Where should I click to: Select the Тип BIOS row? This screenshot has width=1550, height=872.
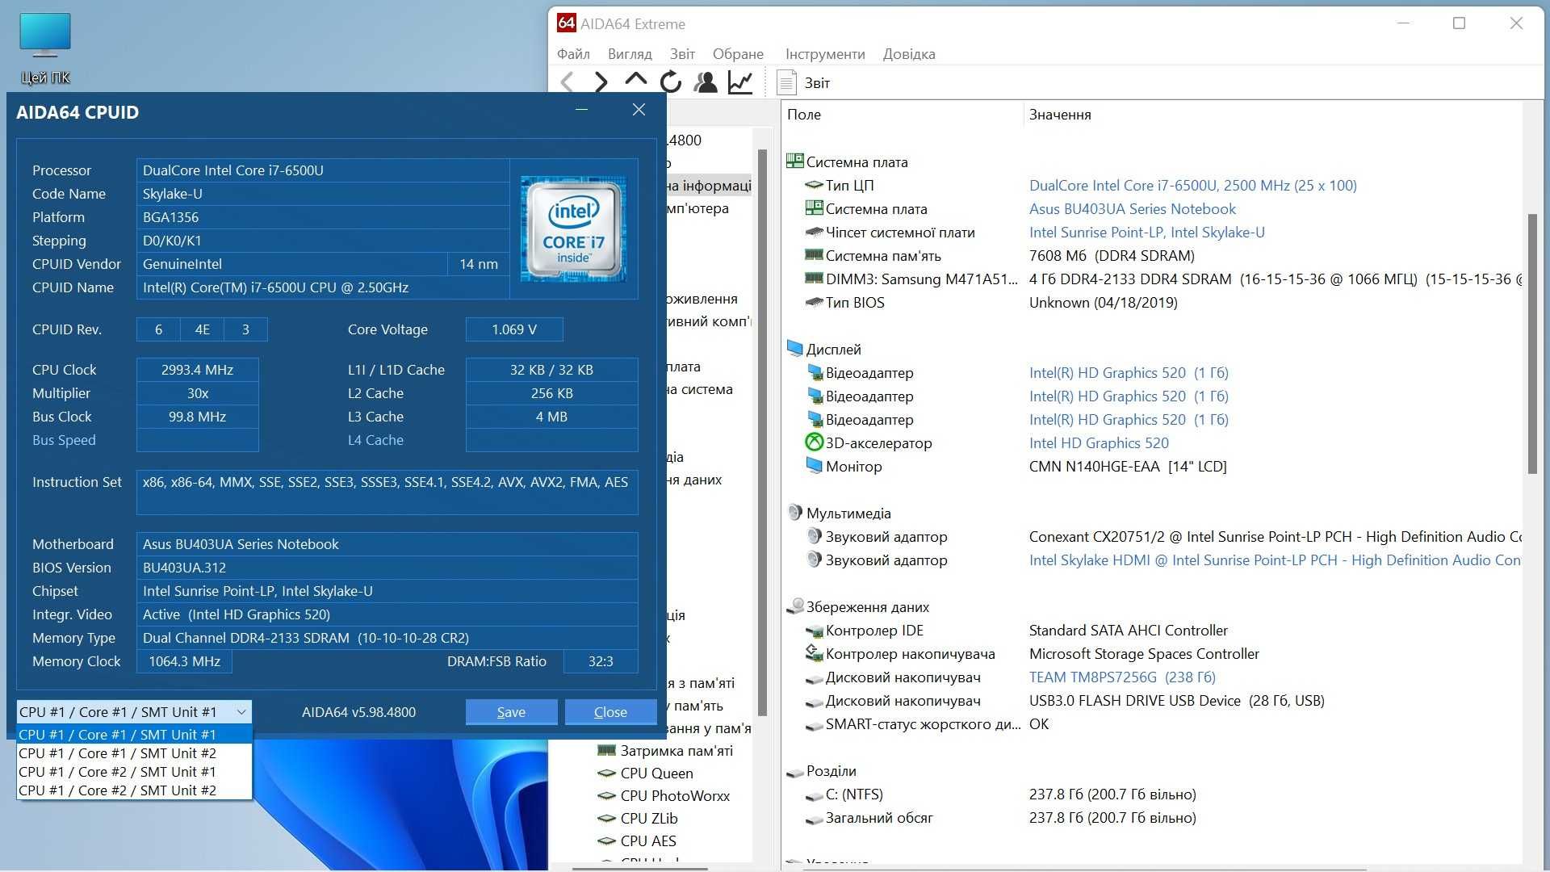point(991,302)
